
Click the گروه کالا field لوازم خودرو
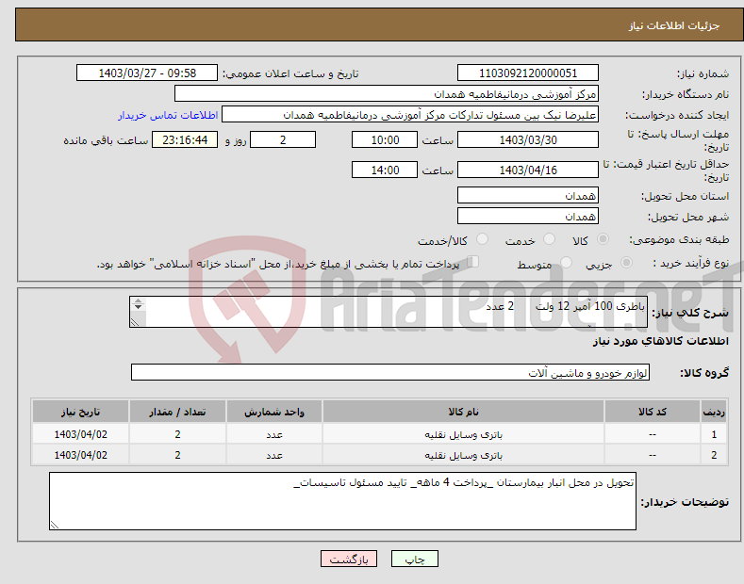tap(390, 373)
